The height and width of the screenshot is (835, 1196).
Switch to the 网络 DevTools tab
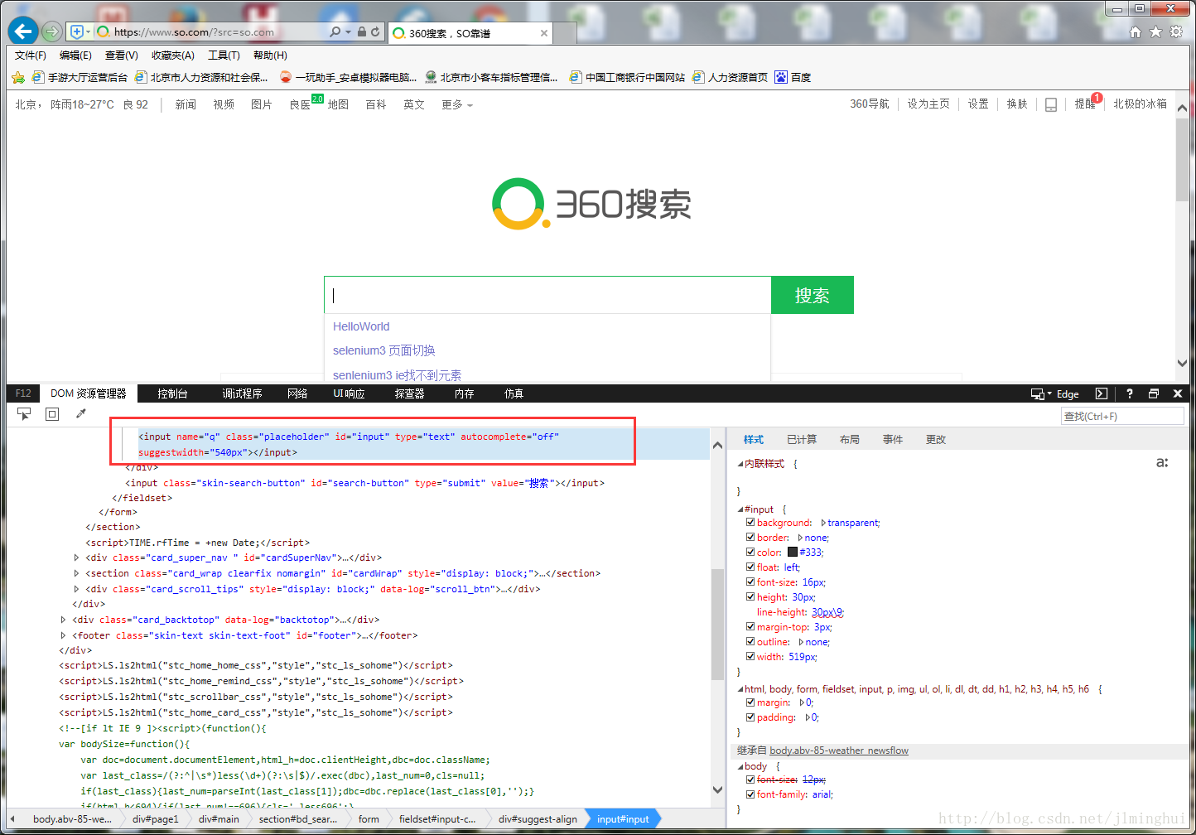click(x=297, y=393)
